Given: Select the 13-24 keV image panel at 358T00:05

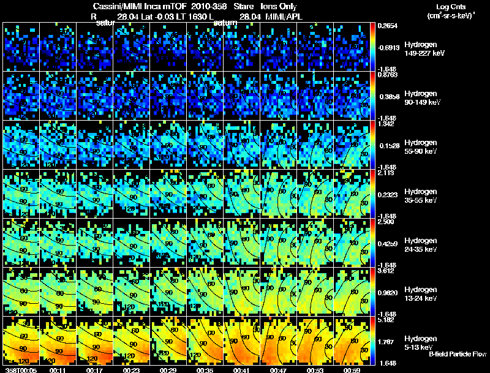Looking at the screenshot, I should pos(21,292).
